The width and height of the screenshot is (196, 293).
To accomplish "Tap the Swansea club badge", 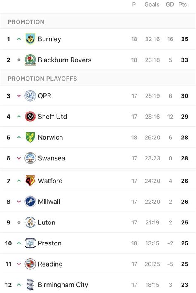I will 30,158.
